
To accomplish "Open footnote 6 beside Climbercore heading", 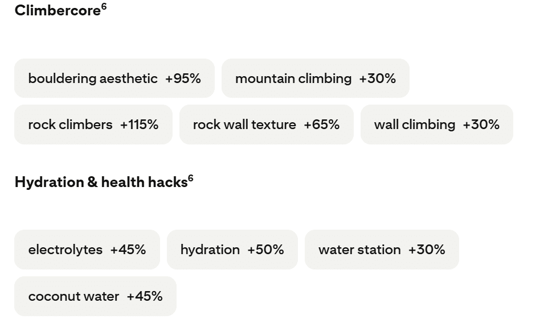I will (x=104, y=7).
